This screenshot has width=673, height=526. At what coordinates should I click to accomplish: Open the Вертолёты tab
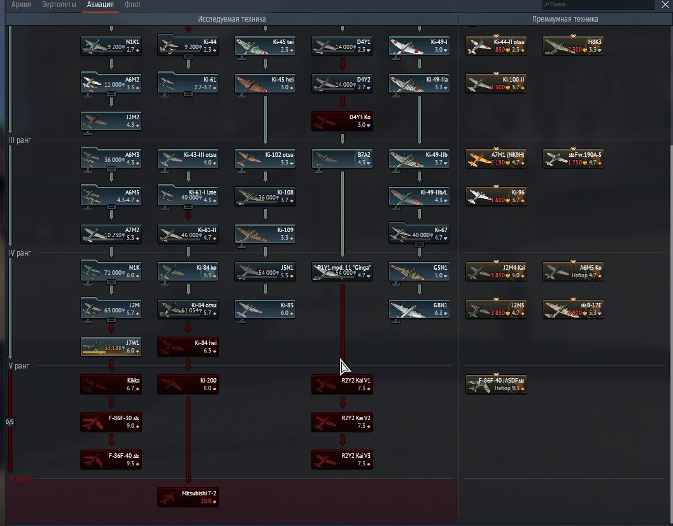click(59, 4)
